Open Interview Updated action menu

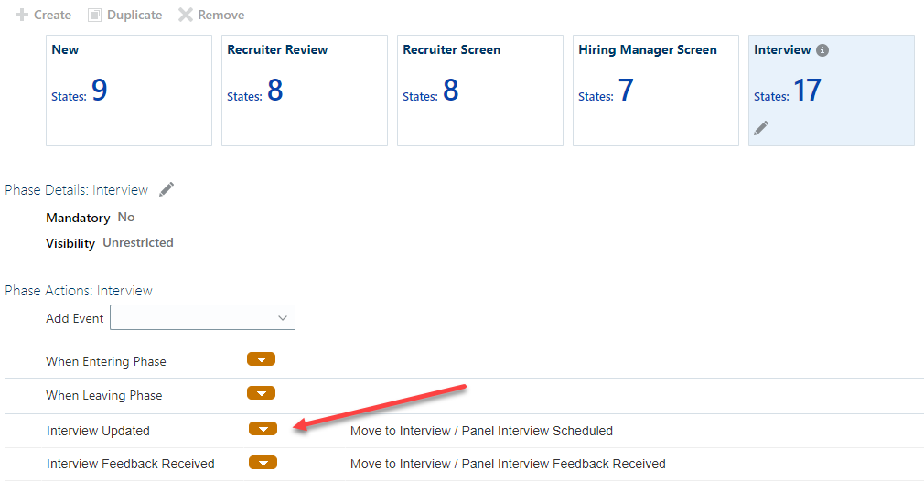pyautogui.click(x=263, y=429)
